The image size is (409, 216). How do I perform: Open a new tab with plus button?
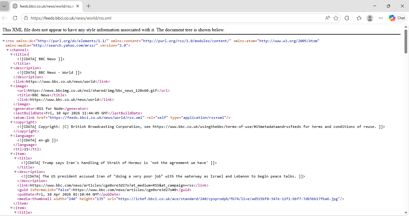coord(88,6)
